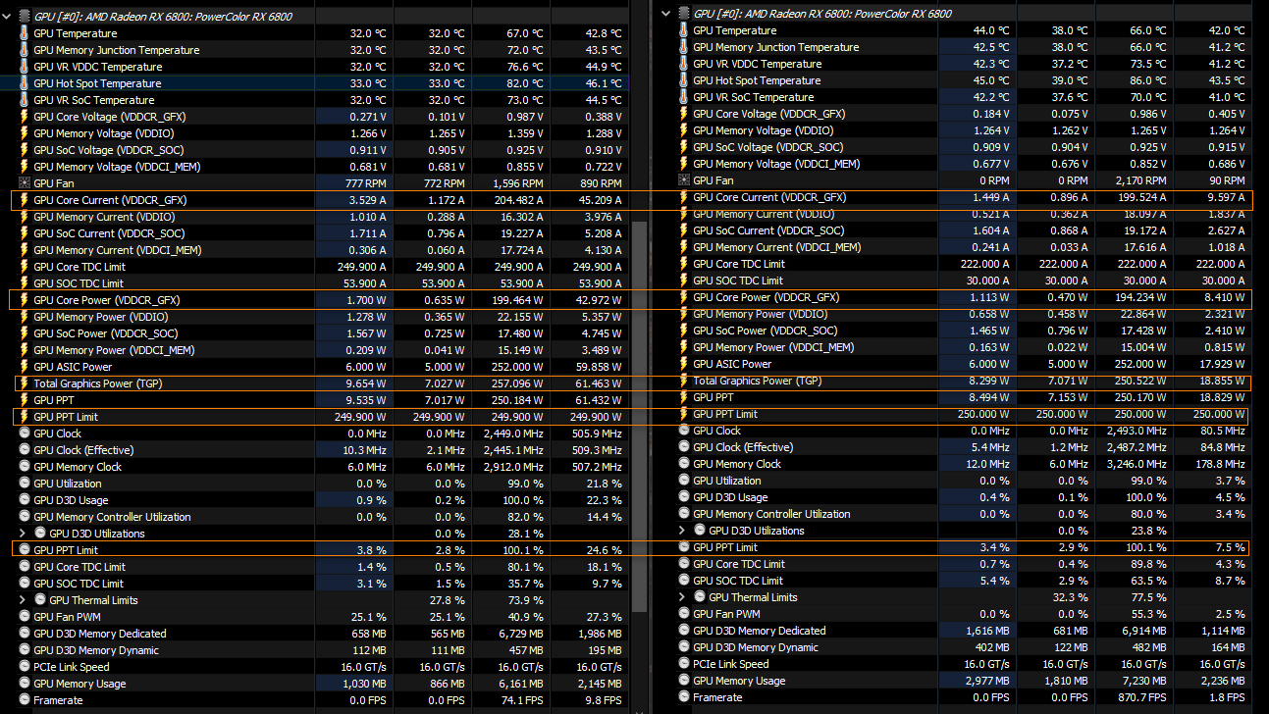Click the bolt icon beside GPU ASIC Power 59.858 W average

[x=24, y=367]
